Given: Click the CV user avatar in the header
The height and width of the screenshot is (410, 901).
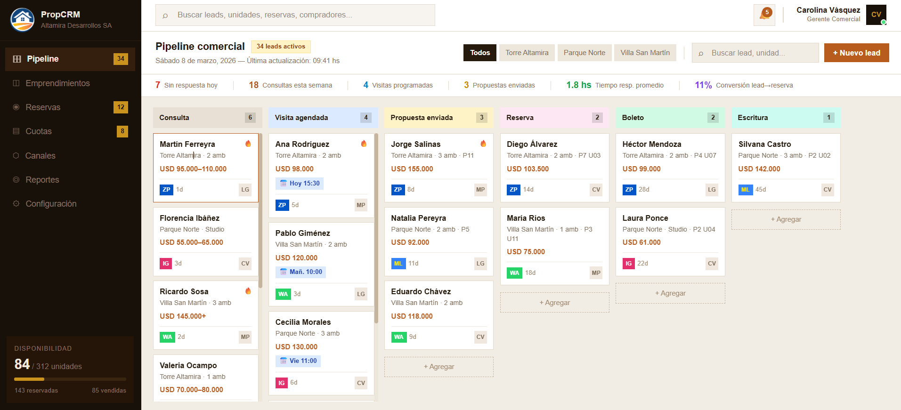Looking at the screenshot, I should click(x=876, y=15).
